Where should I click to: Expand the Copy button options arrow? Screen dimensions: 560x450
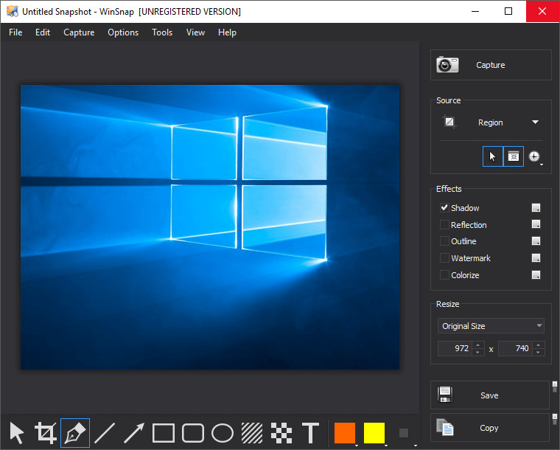click(555, 419)
